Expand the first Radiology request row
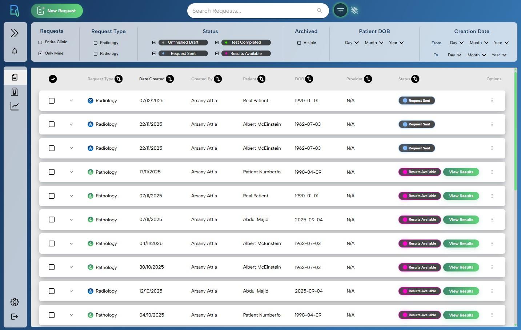This screenshot has width=521, height=330. click(71, 101)
